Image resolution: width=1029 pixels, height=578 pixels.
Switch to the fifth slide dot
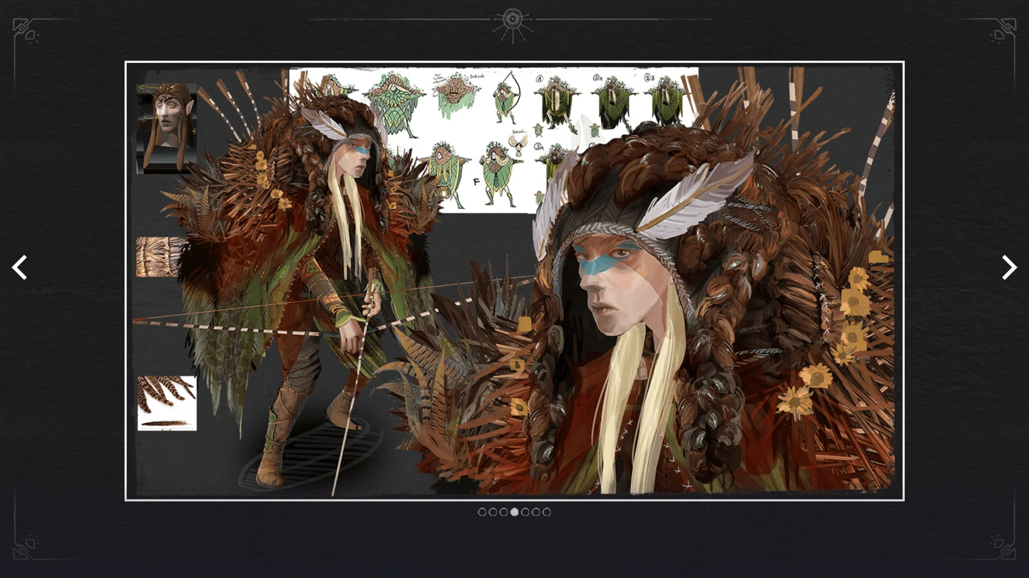point(525,512)
